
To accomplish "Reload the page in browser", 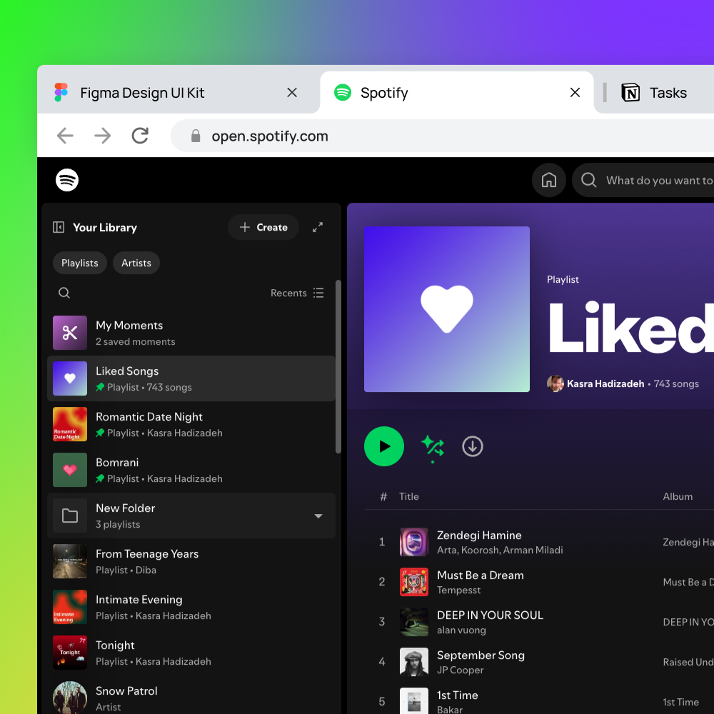I will 140,136.
